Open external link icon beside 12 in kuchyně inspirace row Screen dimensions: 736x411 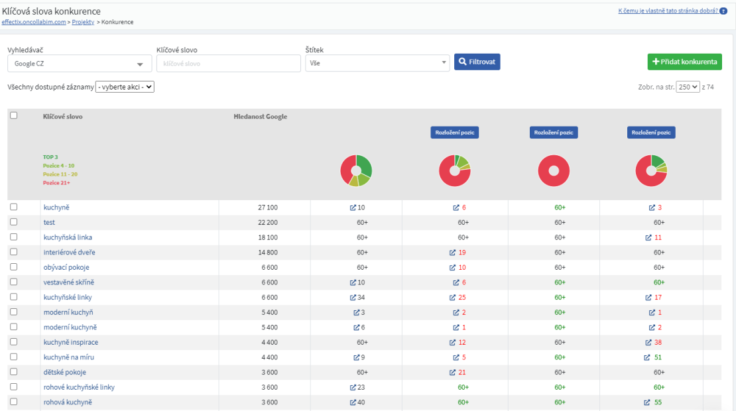point(452,343)
